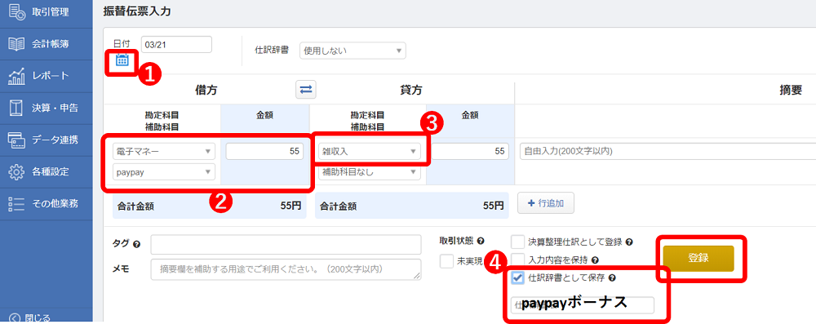
Task: Click the 登録 register button
Action: [698, 259]
